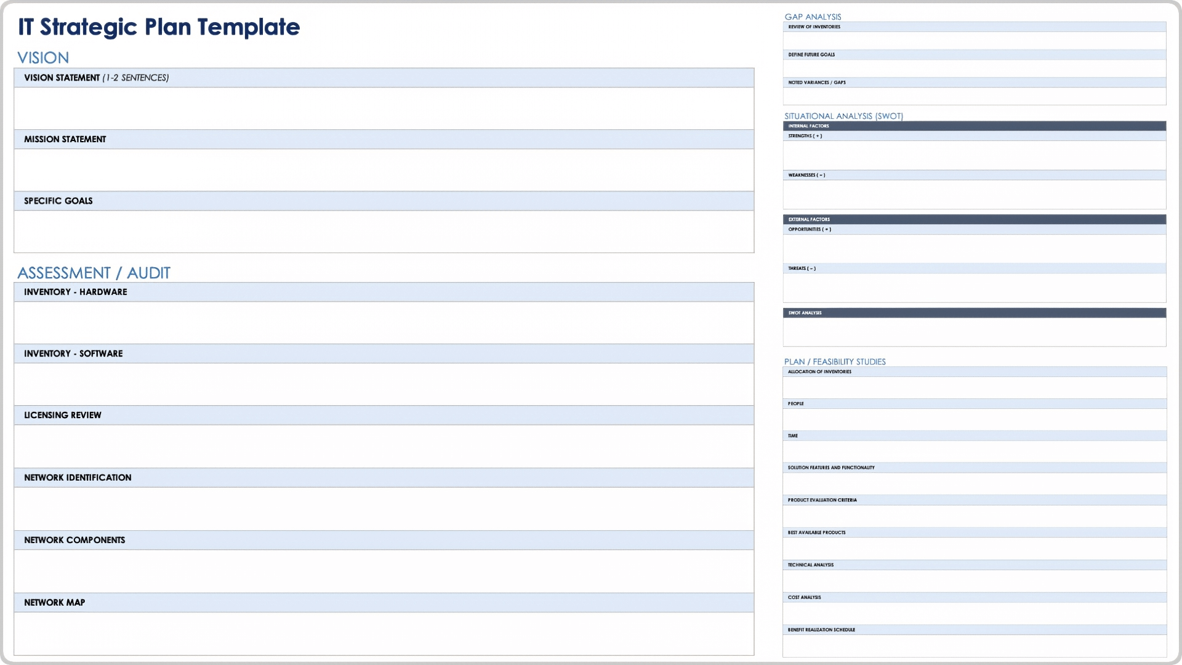Image resolution: width=1182 pixels, height=665 pixels.
Task: Click the Define Future Goals row
Action: click(975, 55)
